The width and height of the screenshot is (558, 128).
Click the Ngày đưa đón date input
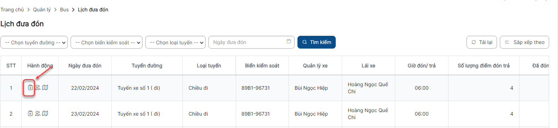coord(251,42)
